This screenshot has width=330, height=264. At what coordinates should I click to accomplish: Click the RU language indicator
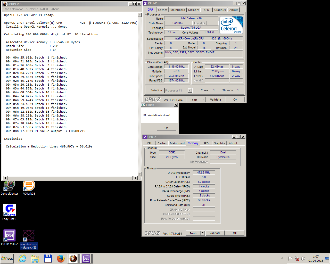283,258
